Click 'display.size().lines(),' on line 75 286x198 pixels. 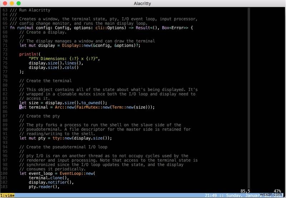click(x=56, y=63)
